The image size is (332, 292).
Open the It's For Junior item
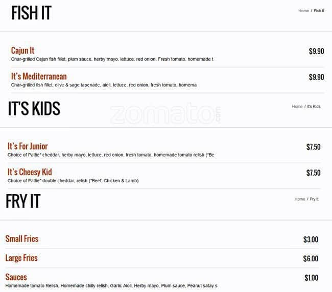click(28, 146)
